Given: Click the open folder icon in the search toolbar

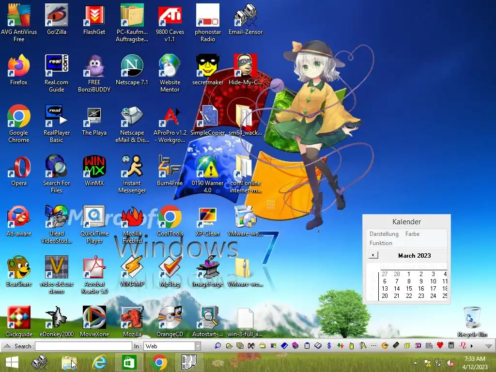Looking at the screenshot, I should point(229,346).
